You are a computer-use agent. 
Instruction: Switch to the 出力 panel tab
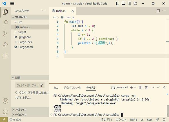56,88
